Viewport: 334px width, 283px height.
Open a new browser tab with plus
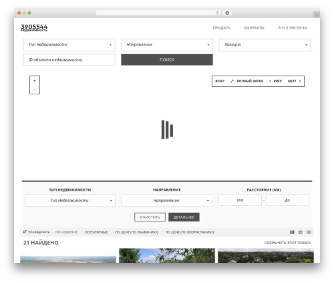tap(317, 15)
